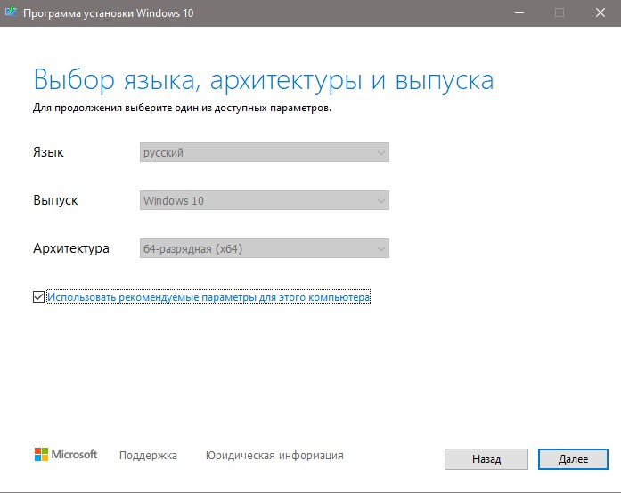Close the Windows 10 Setup window
The height and width of the screenshot is (493, 621).
pos(600,13)
